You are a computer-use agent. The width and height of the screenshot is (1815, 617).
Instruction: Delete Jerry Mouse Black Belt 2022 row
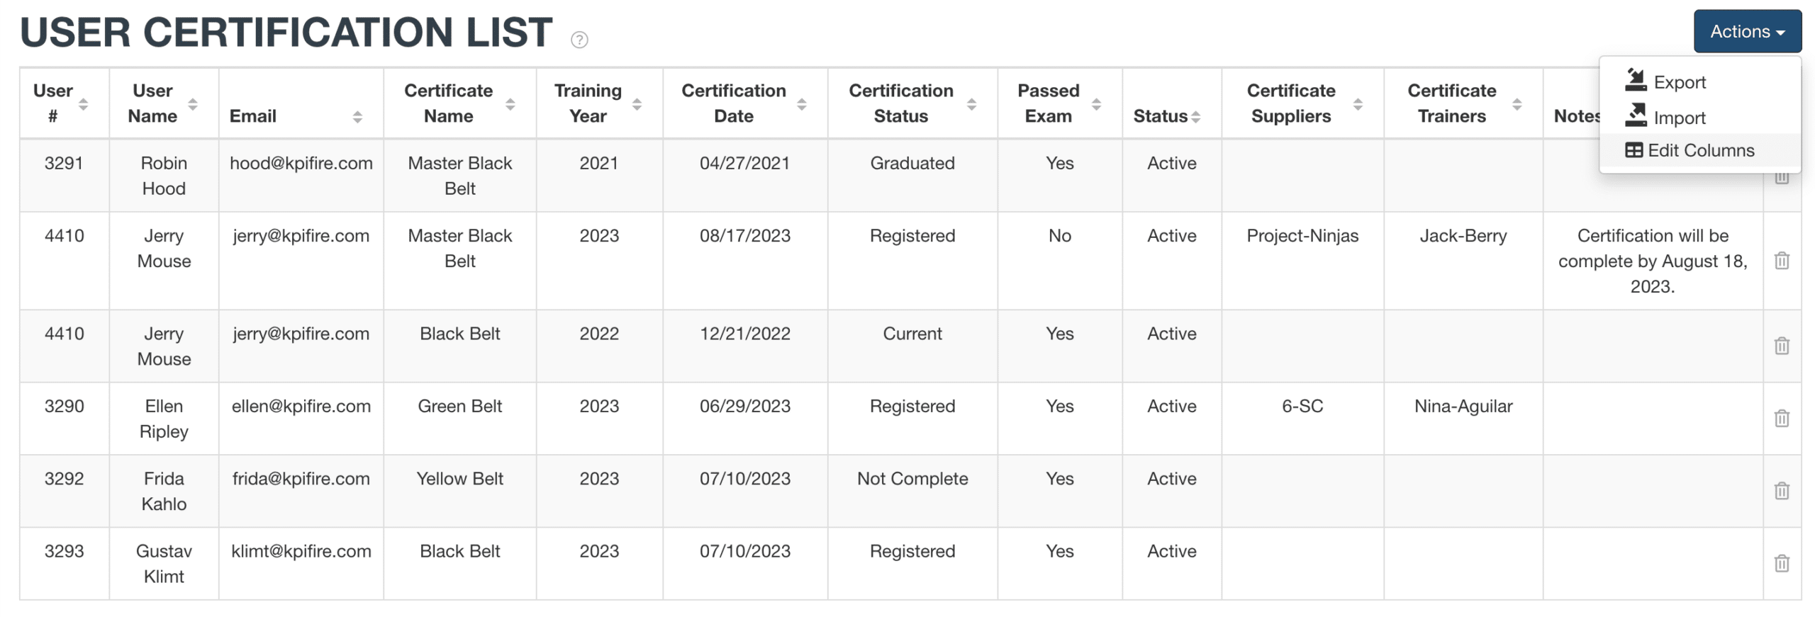pos(1781,346)
